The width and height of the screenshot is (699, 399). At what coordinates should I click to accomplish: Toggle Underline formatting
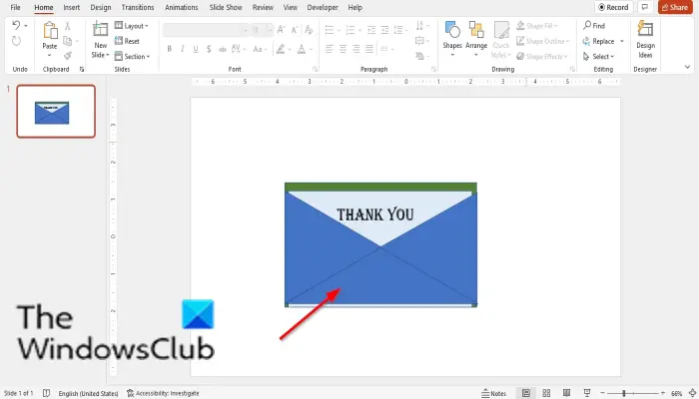(x=196, y=49)
